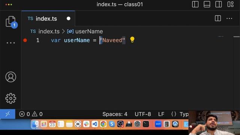The width and height of the screenshot is (240, 135).
Task: Open the Screenshot app in Dock
Action: click(x=78, y=124)
